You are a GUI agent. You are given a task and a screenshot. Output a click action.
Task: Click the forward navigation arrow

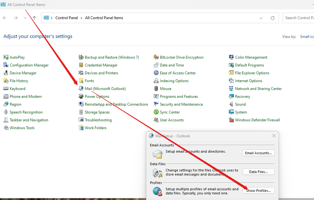(x=16, y=18)
